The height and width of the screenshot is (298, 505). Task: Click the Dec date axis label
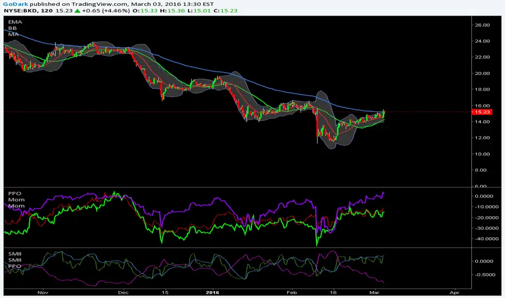point(124,293)
